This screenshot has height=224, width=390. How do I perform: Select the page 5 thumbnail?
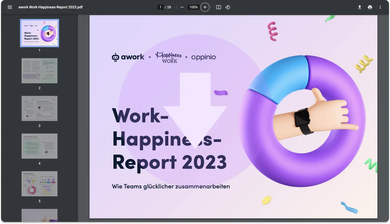(x=40, y=184)
